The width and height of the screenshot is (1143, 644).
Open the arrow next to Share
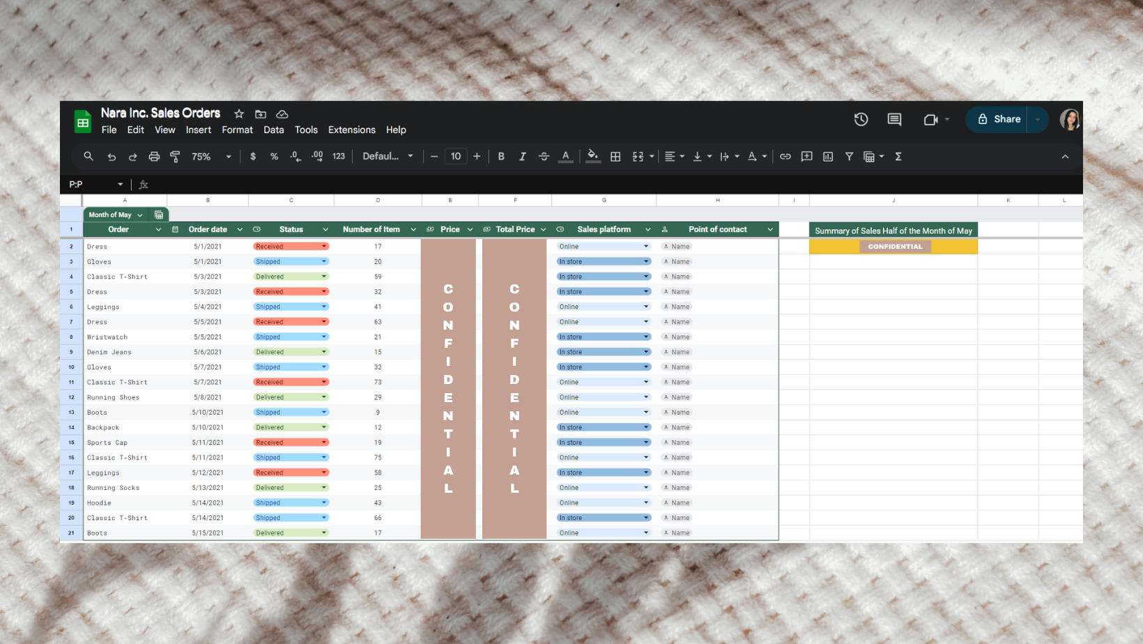(1038, 119)
